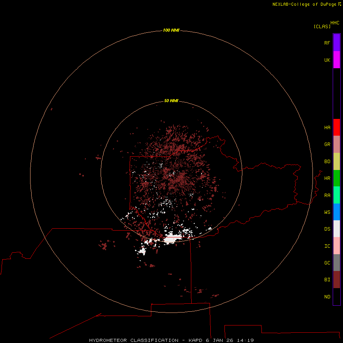The height and width of the screenshot is (343, 343).
Task: Click the ND legend label
Action: click(327, 297)
